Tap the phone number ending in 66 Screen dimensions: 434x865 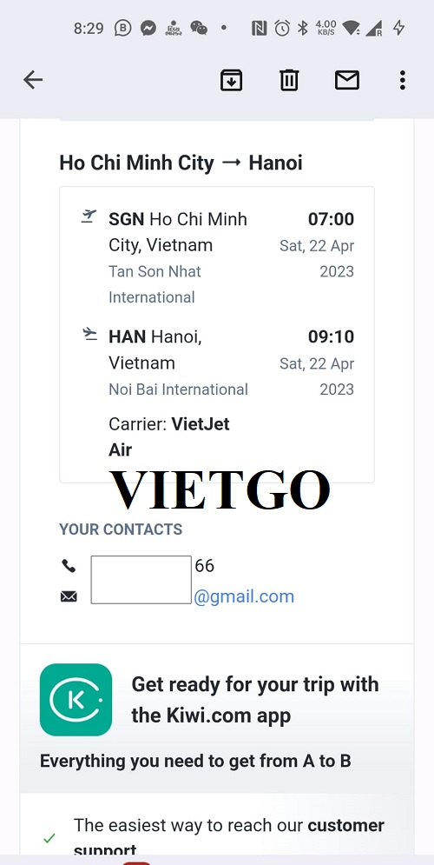(204, 565)
